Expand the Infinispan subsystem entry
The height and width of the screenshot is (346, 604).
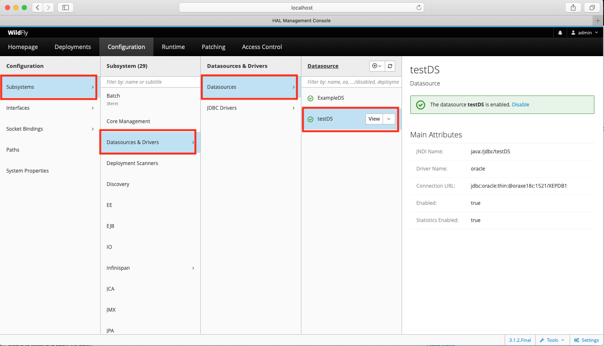click(x=193, y=268)
